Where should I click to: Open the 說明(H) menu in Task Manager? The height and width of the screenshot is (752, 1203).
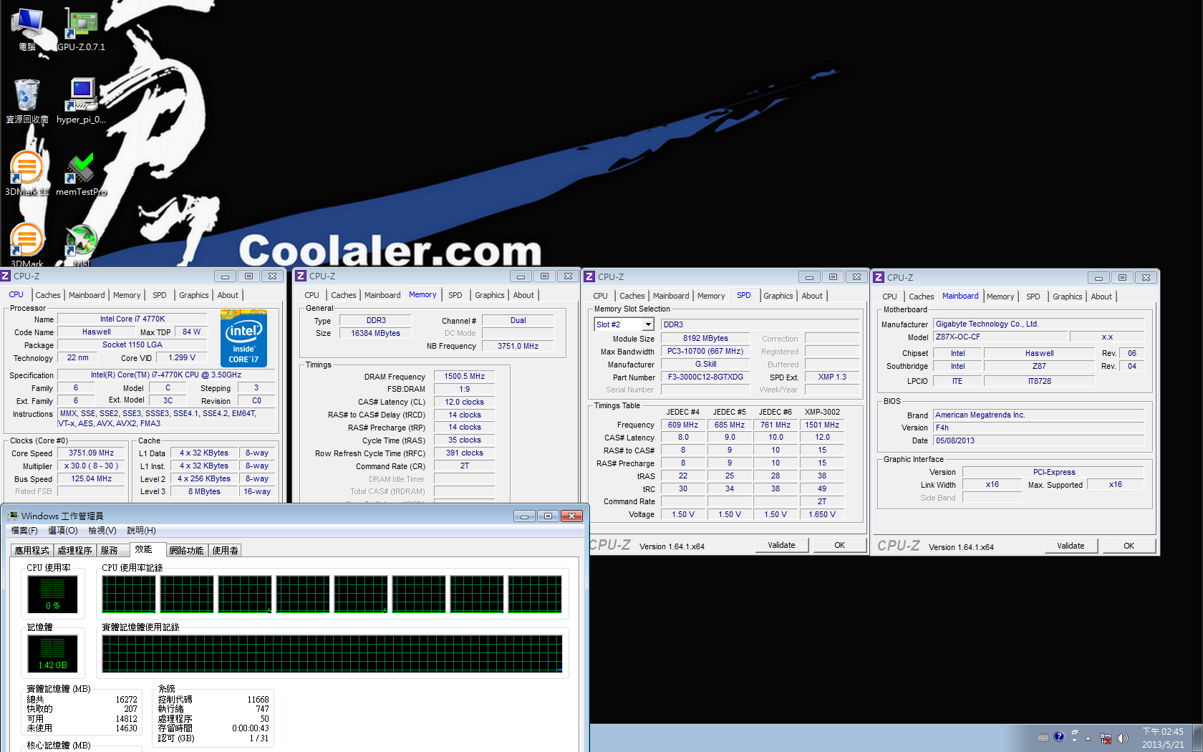141,531
